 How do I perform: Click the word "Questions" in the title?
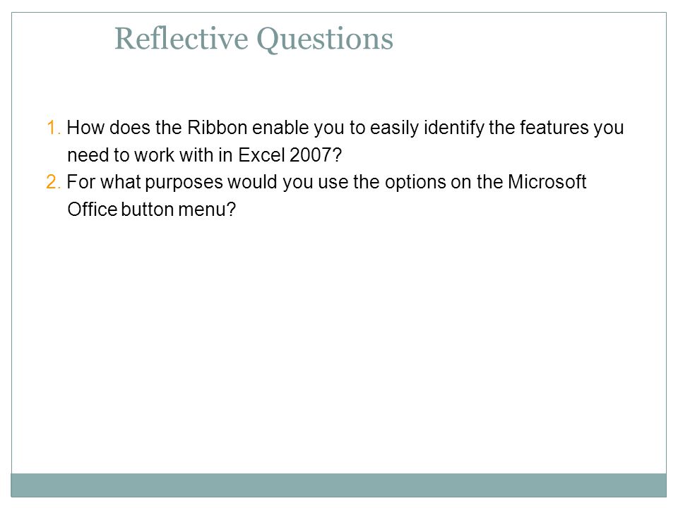[325, 40]
